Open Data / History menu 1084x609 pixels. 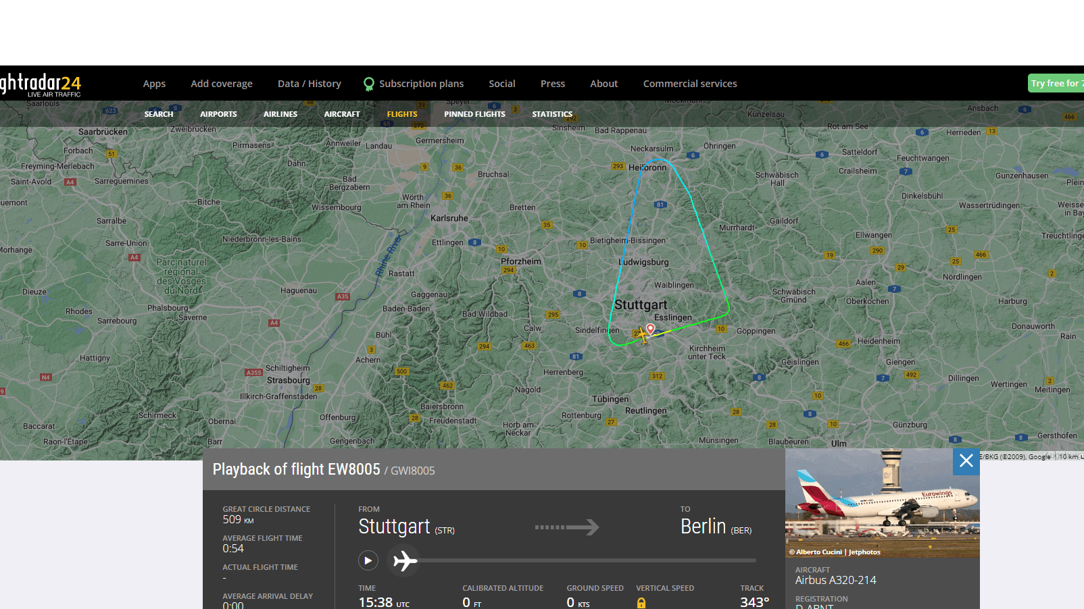(x=310, y=84)
